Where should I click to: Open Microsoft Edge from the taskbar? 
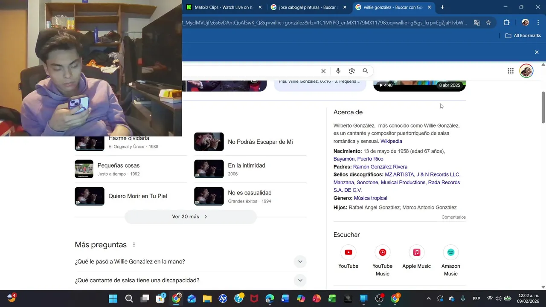[x=270, y=298]
